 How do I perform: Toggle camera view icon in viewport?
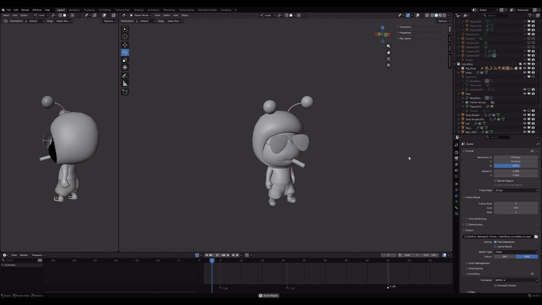click(x=388, y=59)
